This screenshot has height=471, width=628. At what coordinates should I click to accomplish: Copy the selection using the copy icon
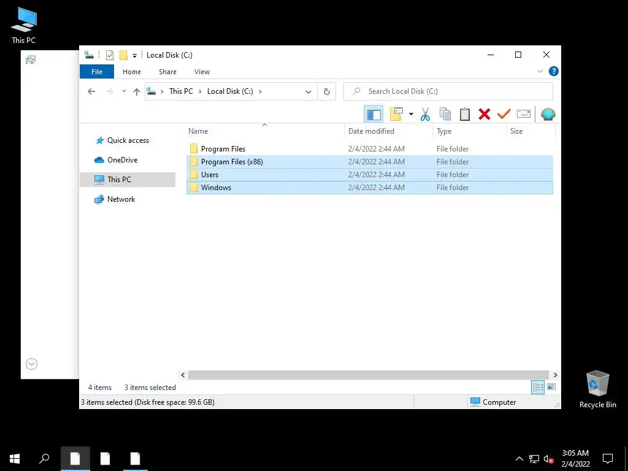pos(445,115)
